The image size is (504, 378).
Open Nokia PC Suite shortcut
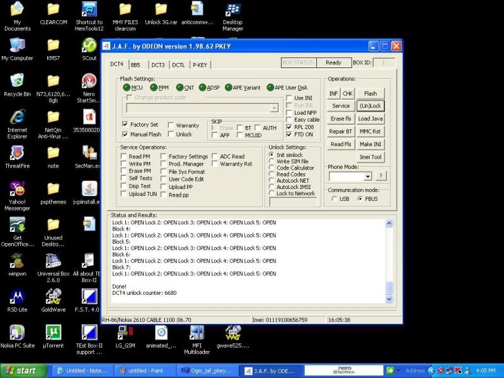(x=18, y=337)
